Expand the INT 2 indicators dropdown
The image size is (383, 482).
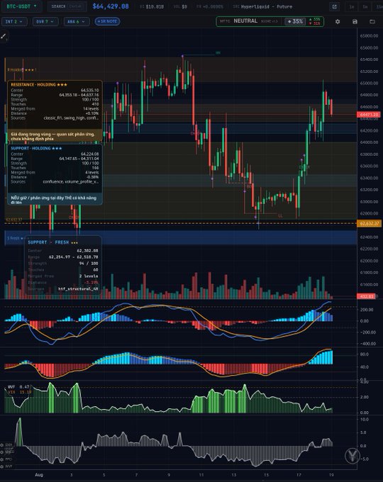tap(14, 21)
